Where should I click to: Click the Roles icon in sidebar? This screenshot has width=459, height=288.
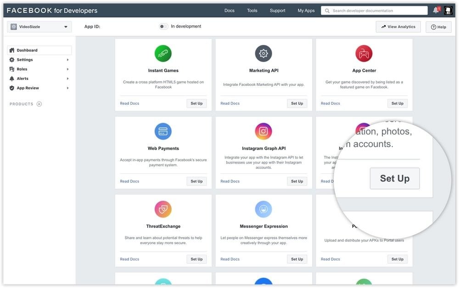pyautogui.click(x=12, y=69)
